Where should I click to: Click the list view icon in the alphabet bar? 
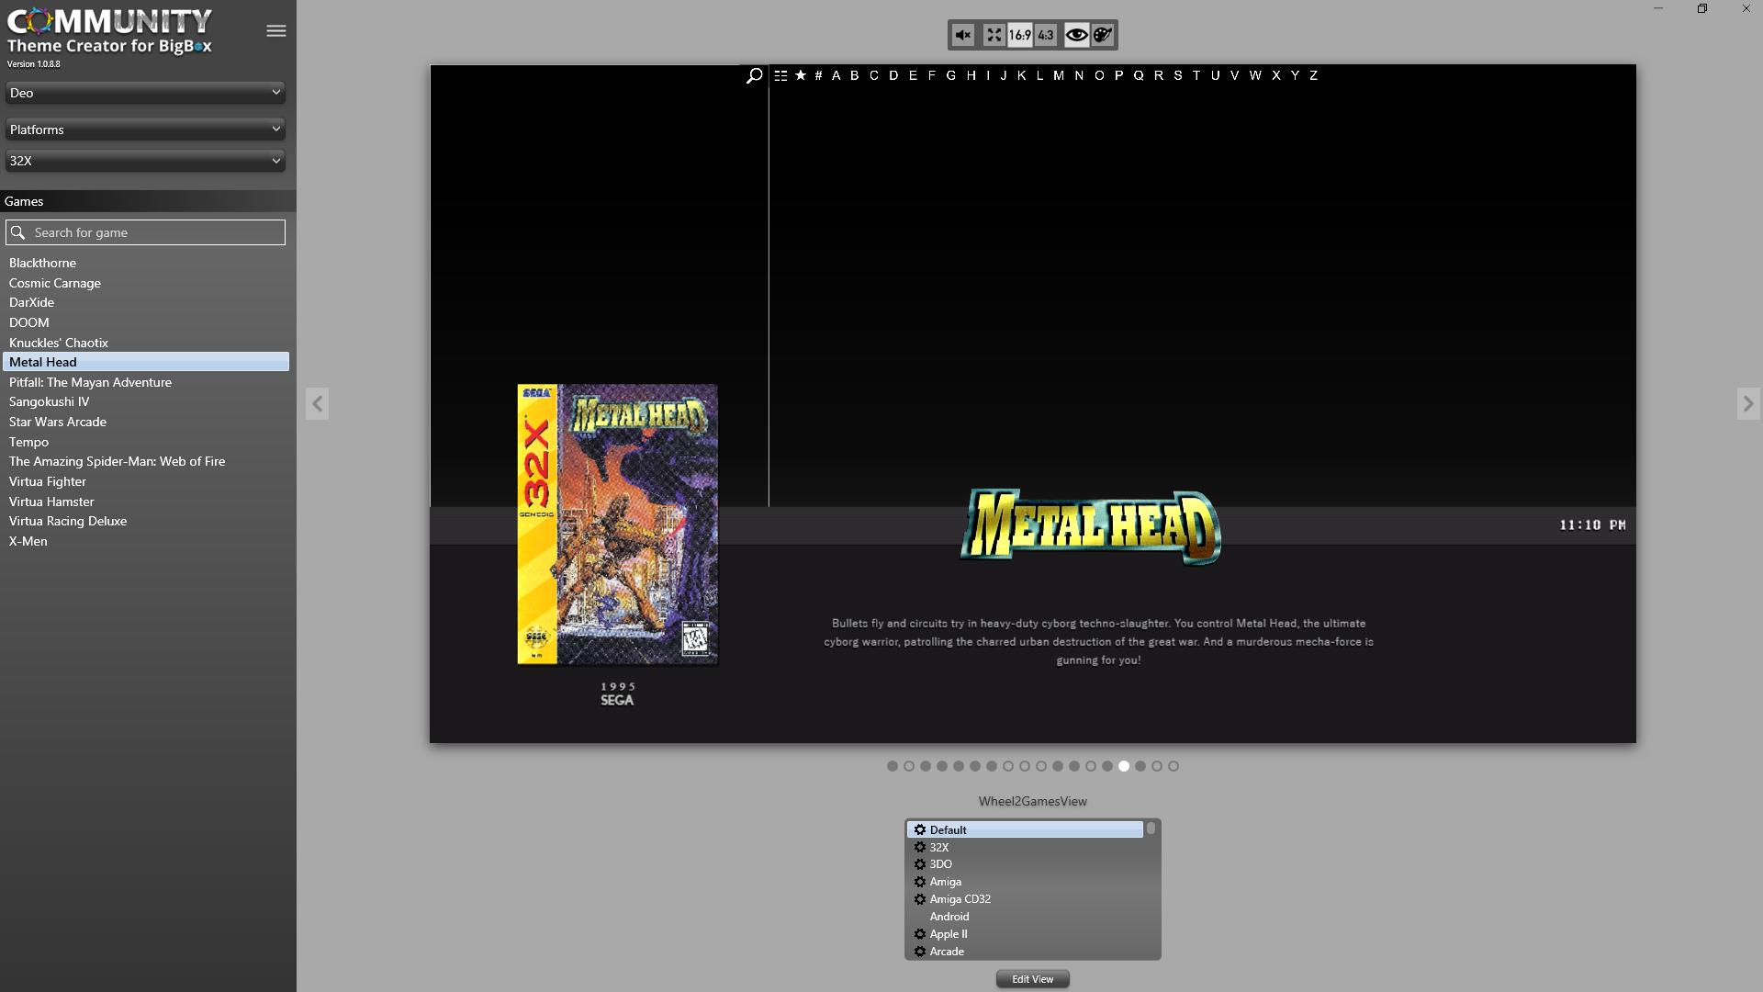coord(780,75)
